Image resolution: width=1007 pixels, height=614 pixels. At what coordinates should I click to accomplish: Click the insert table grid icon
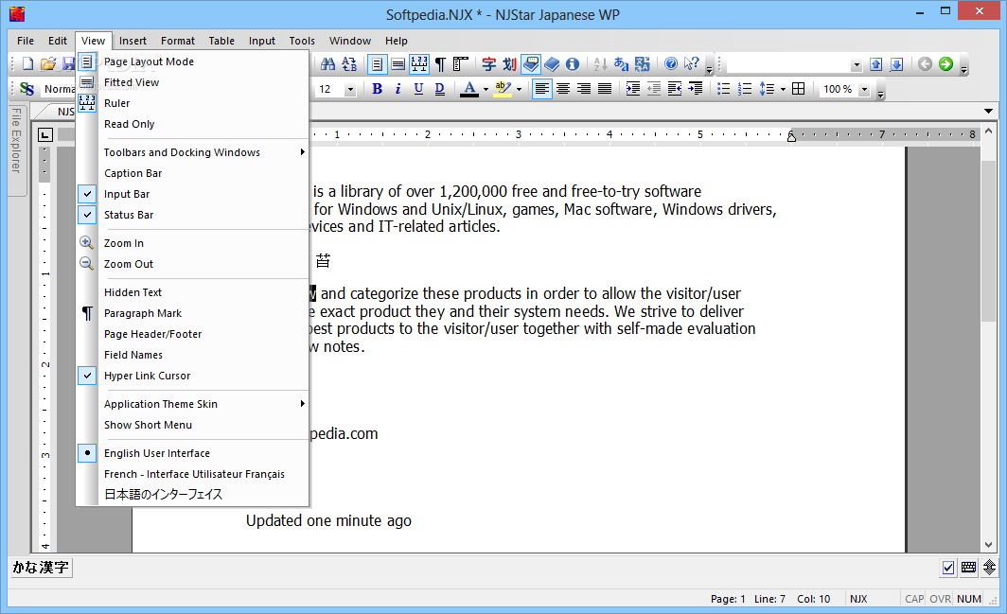click(798, 89)
